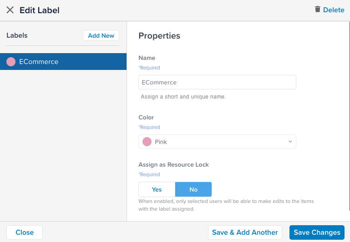Click the Color field label text
The image size is (350, 242).
coord(146,118)
